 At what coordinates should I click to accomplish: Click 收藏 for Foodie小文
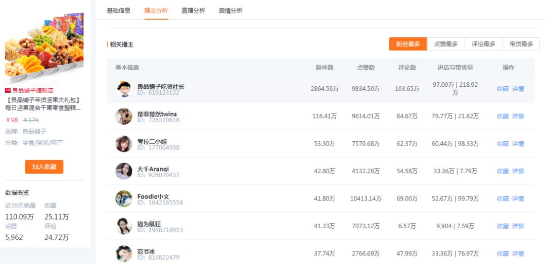click(x=503, y=199)
